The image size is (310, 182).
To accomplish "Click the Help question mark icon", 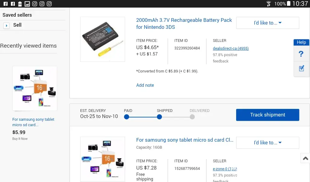I will pos(301,54).
